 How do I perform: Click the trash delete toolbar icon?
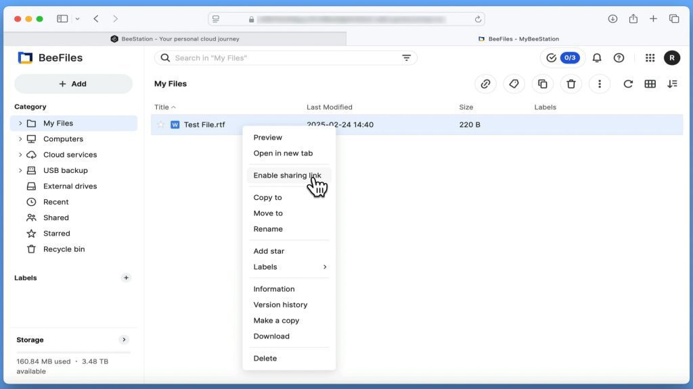[x=571, y=84]
